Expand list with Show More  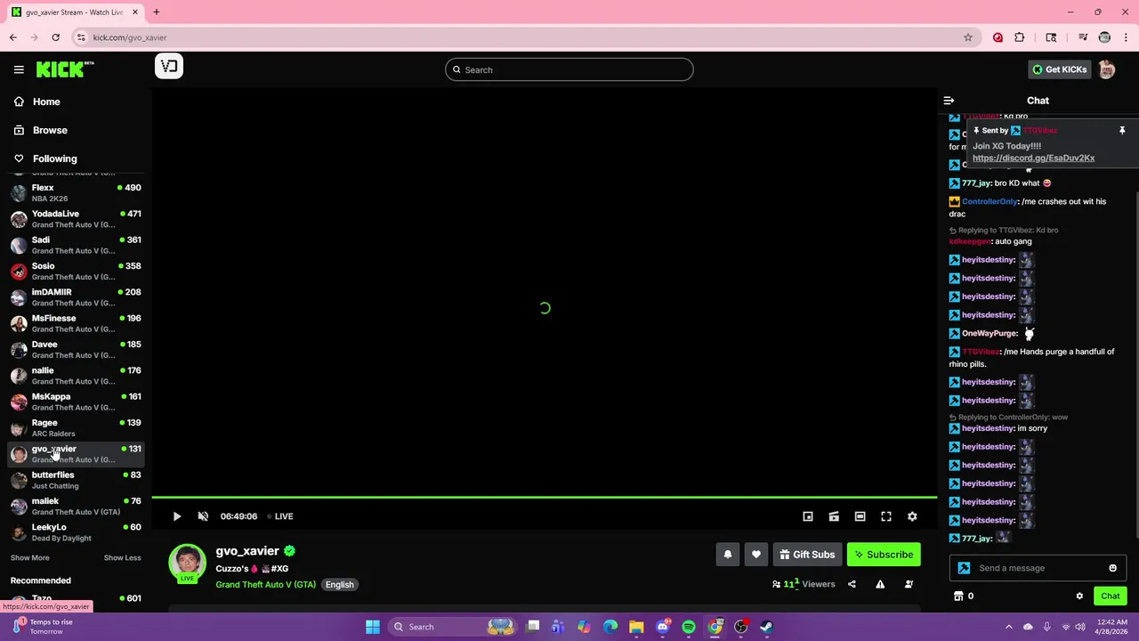click(x=29, y=557)
